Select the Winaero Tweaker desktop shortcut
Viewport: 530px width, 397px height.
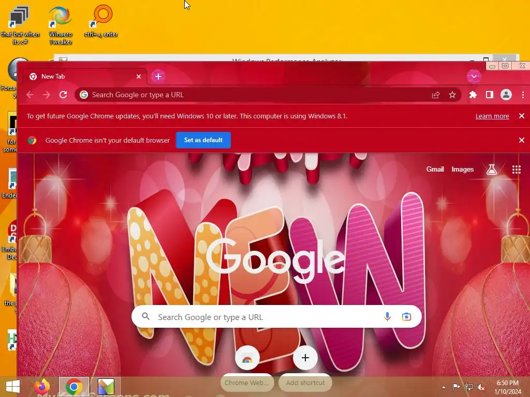[x=61, y=26]
